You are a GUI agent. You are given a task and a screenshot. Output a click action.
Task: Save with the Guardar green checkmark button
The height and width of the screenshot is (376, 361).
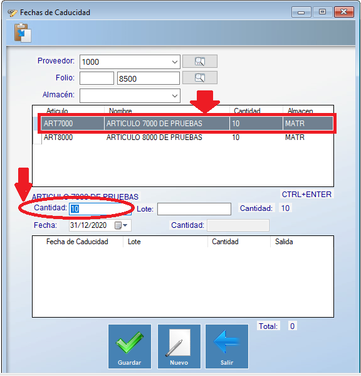130,346
